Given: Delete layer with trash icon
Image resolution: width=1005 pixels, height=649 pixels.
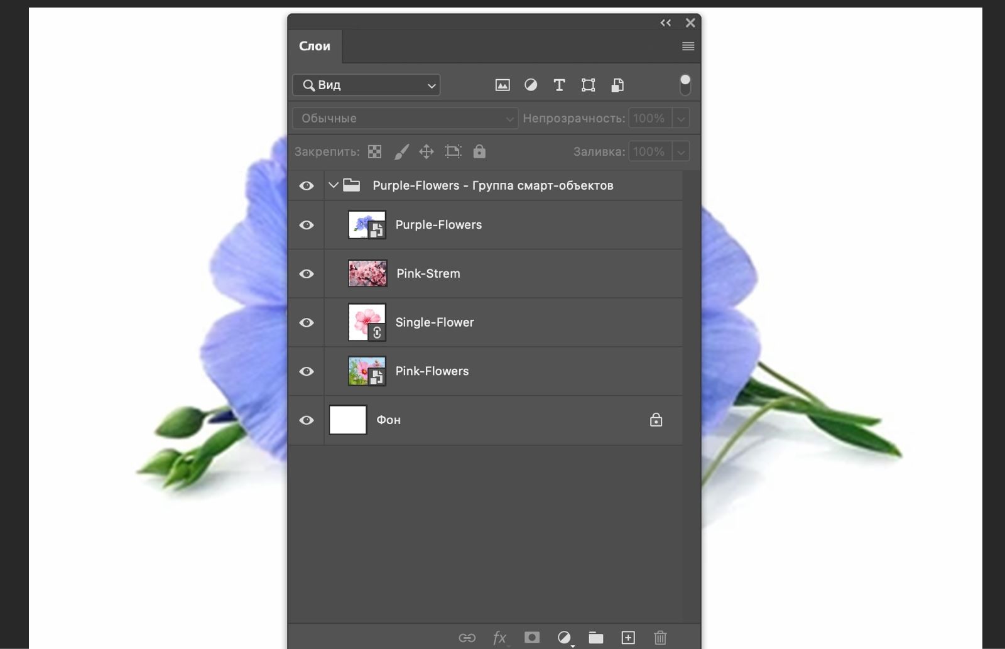Looking at the screenshot, I should coord(660,638).
